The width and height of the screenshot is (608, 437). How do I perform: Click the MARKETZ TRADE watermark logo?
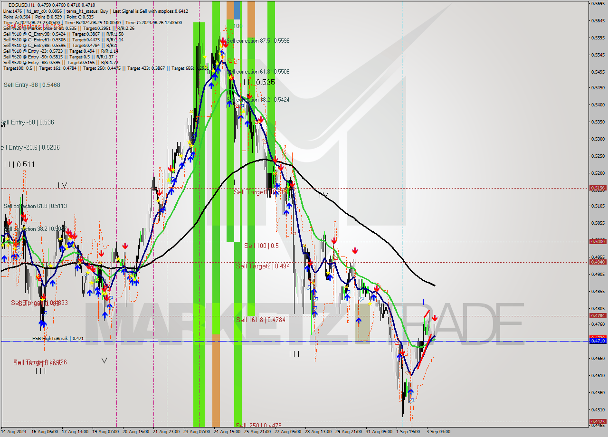(x=299, y=323)
